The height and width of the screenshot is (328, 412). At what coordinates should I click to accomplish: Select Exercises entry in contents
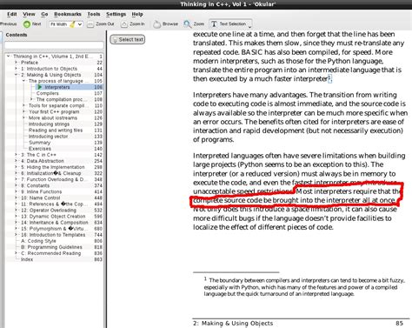40,149
